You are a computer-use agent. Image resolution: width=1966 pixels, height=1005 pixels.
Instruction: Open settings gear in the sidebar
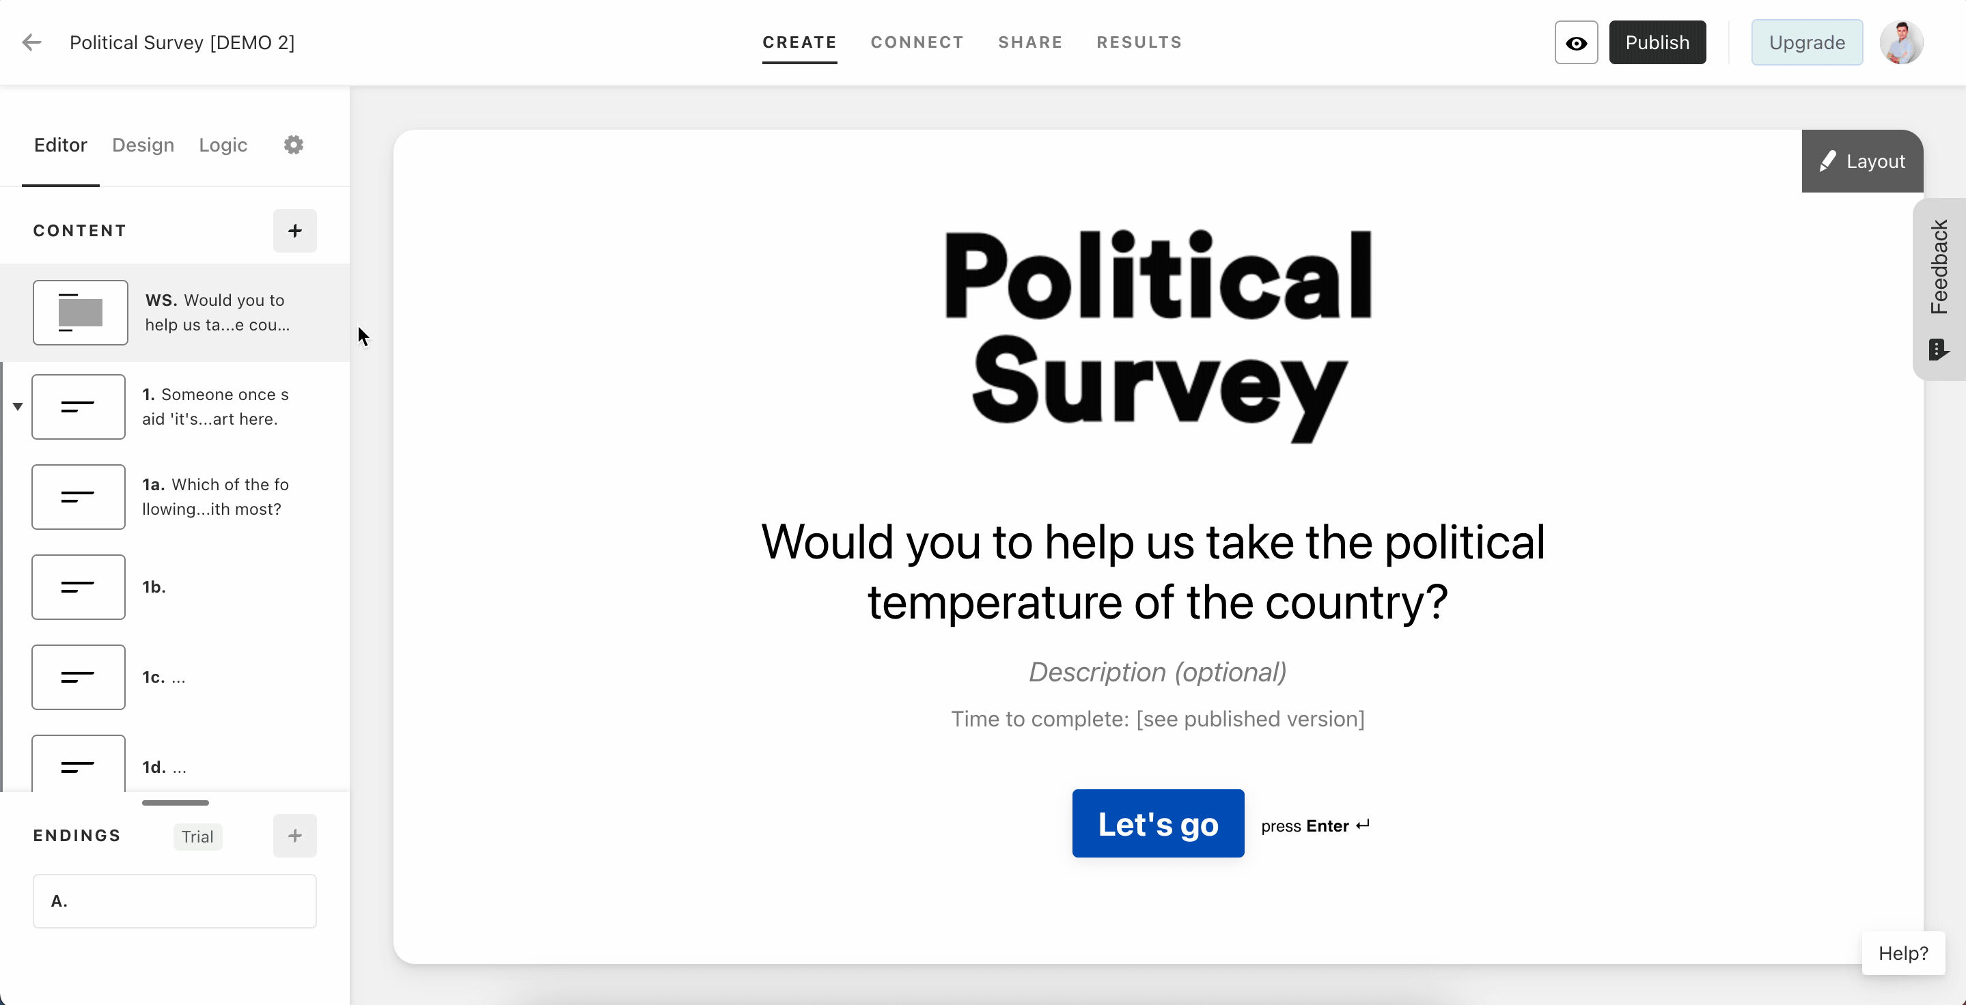pos(294,145)
